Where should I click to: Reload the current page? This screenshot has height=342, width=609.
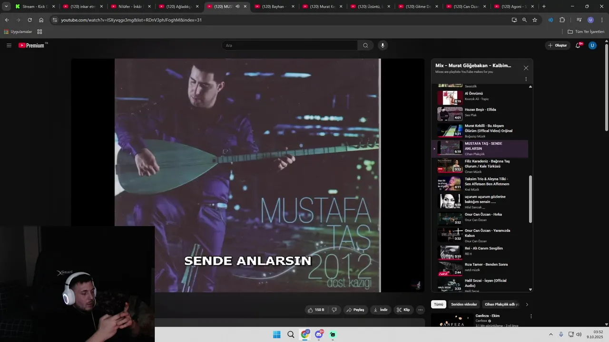tap(29, 20)
